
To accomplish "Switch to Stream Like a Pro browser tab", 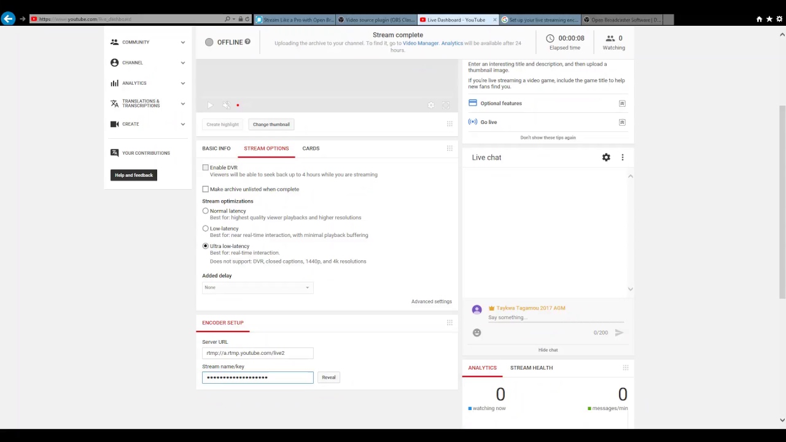I will [295, 20].
